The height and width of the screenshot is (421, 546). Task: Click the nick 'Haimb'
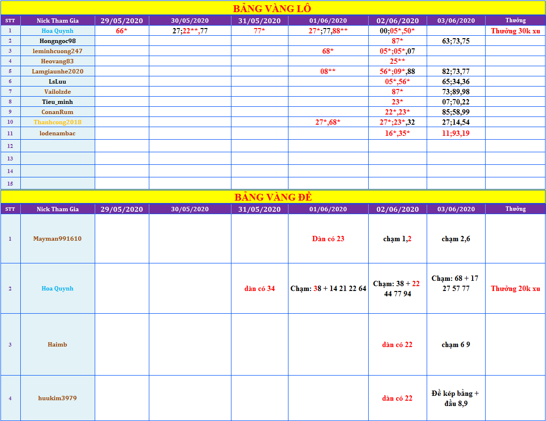[x=57, y=345]
